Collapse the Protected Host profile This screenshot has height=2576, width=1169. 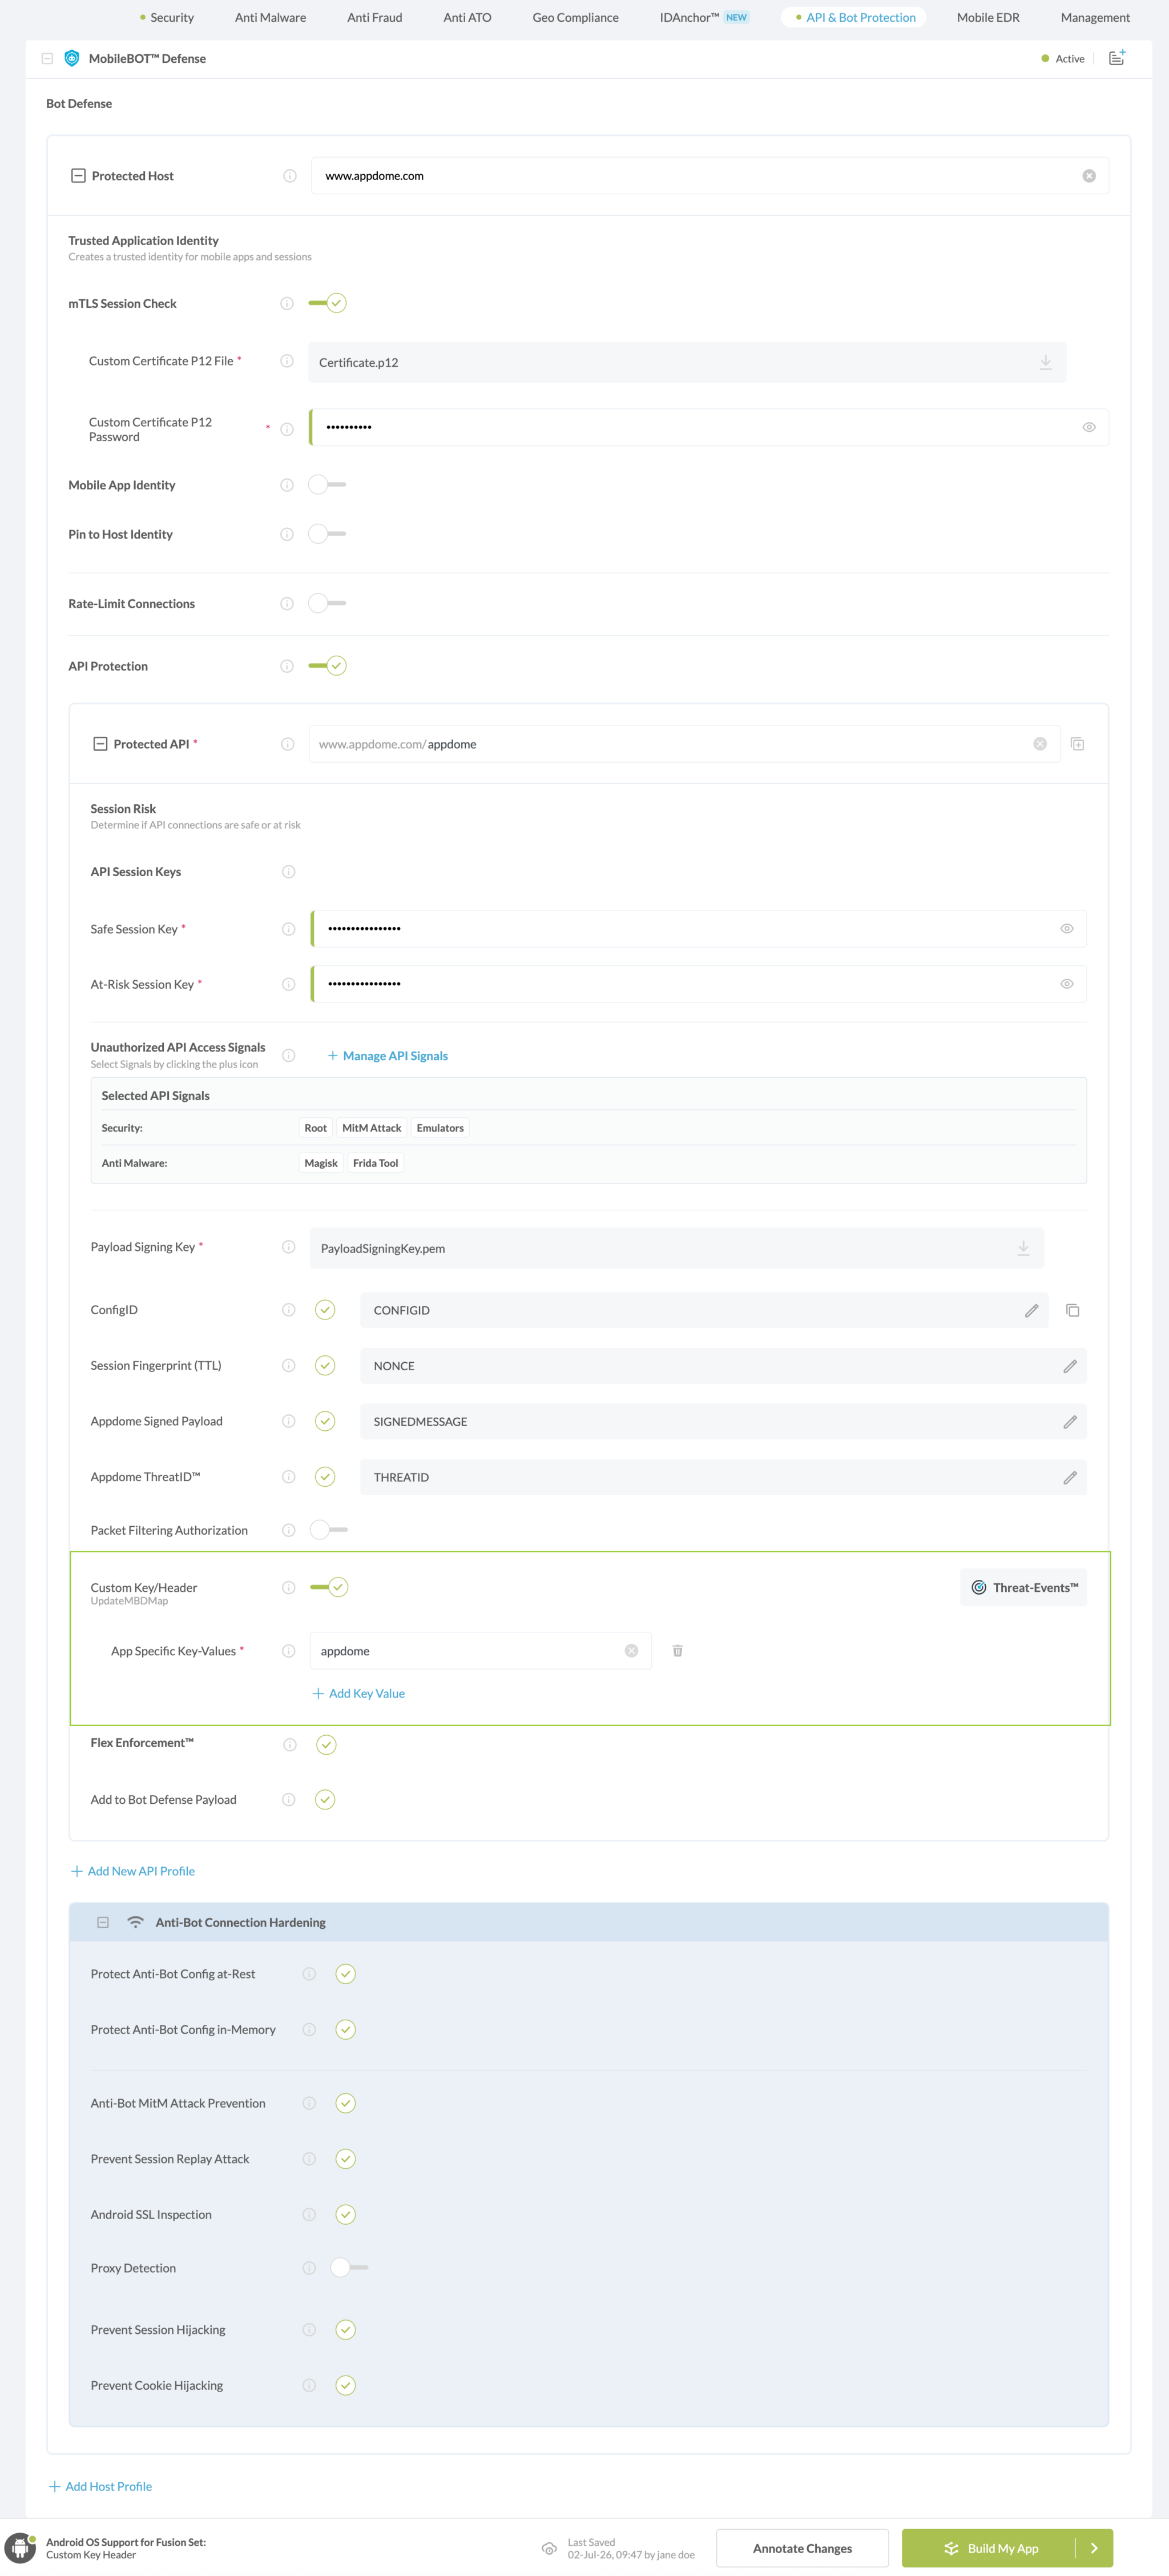point(78,176)
